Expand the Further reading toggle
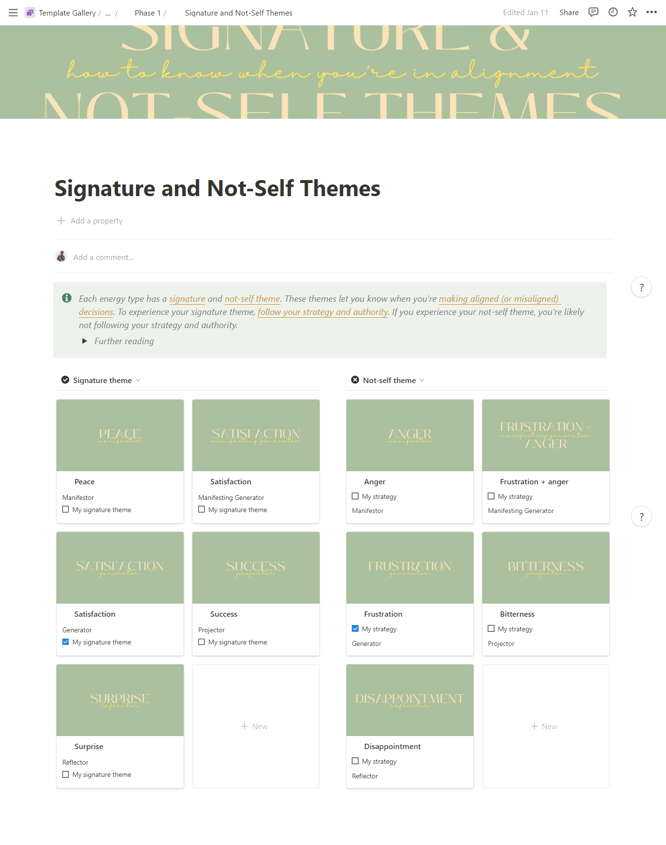The image size is (666, 845). coord(85,341)
